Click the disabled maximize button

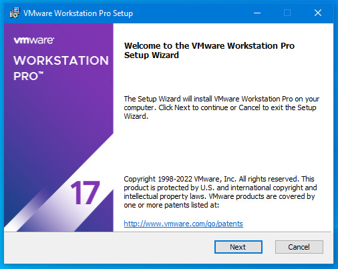(287, 13)
